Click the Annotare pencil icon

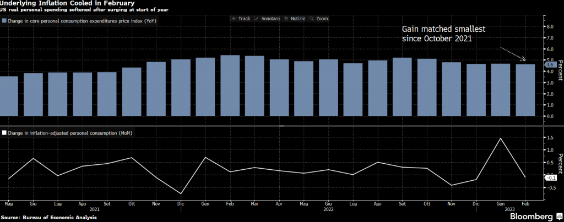tap(257, 19)
